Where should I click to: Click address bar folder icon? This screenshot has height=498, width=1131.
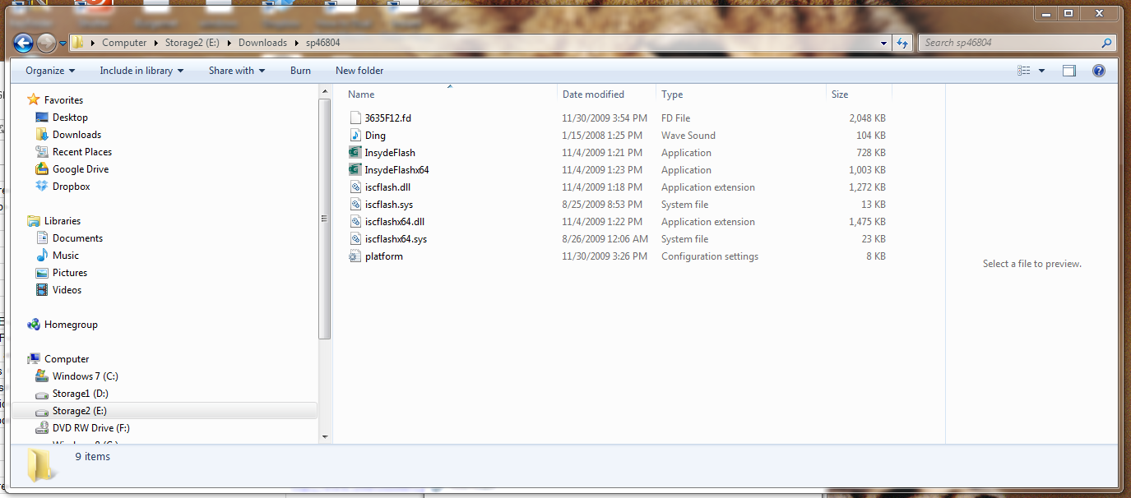click(x=78, y=43)
